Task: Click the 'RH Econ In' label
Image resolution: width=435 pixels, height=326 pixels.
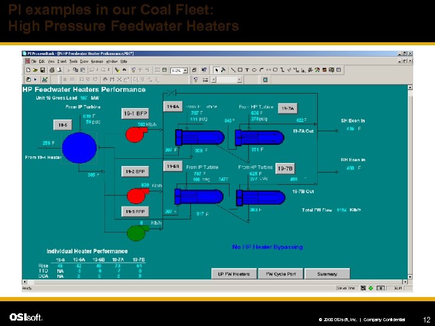Action: 353,159
